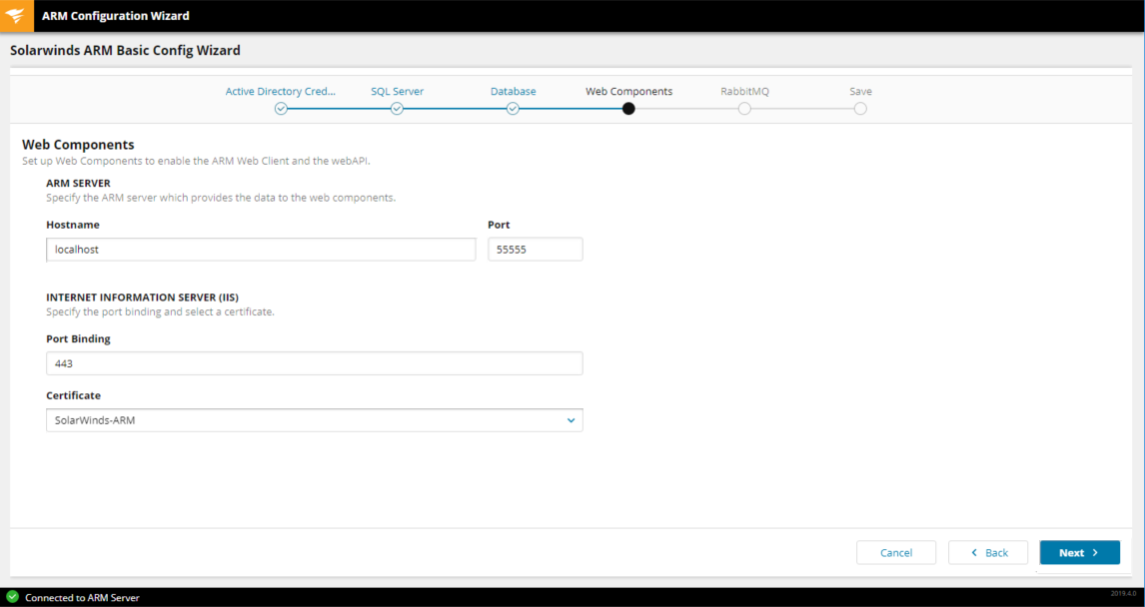Click the Database step checkmark circle

pyautogui.click(x=513, y=109)
